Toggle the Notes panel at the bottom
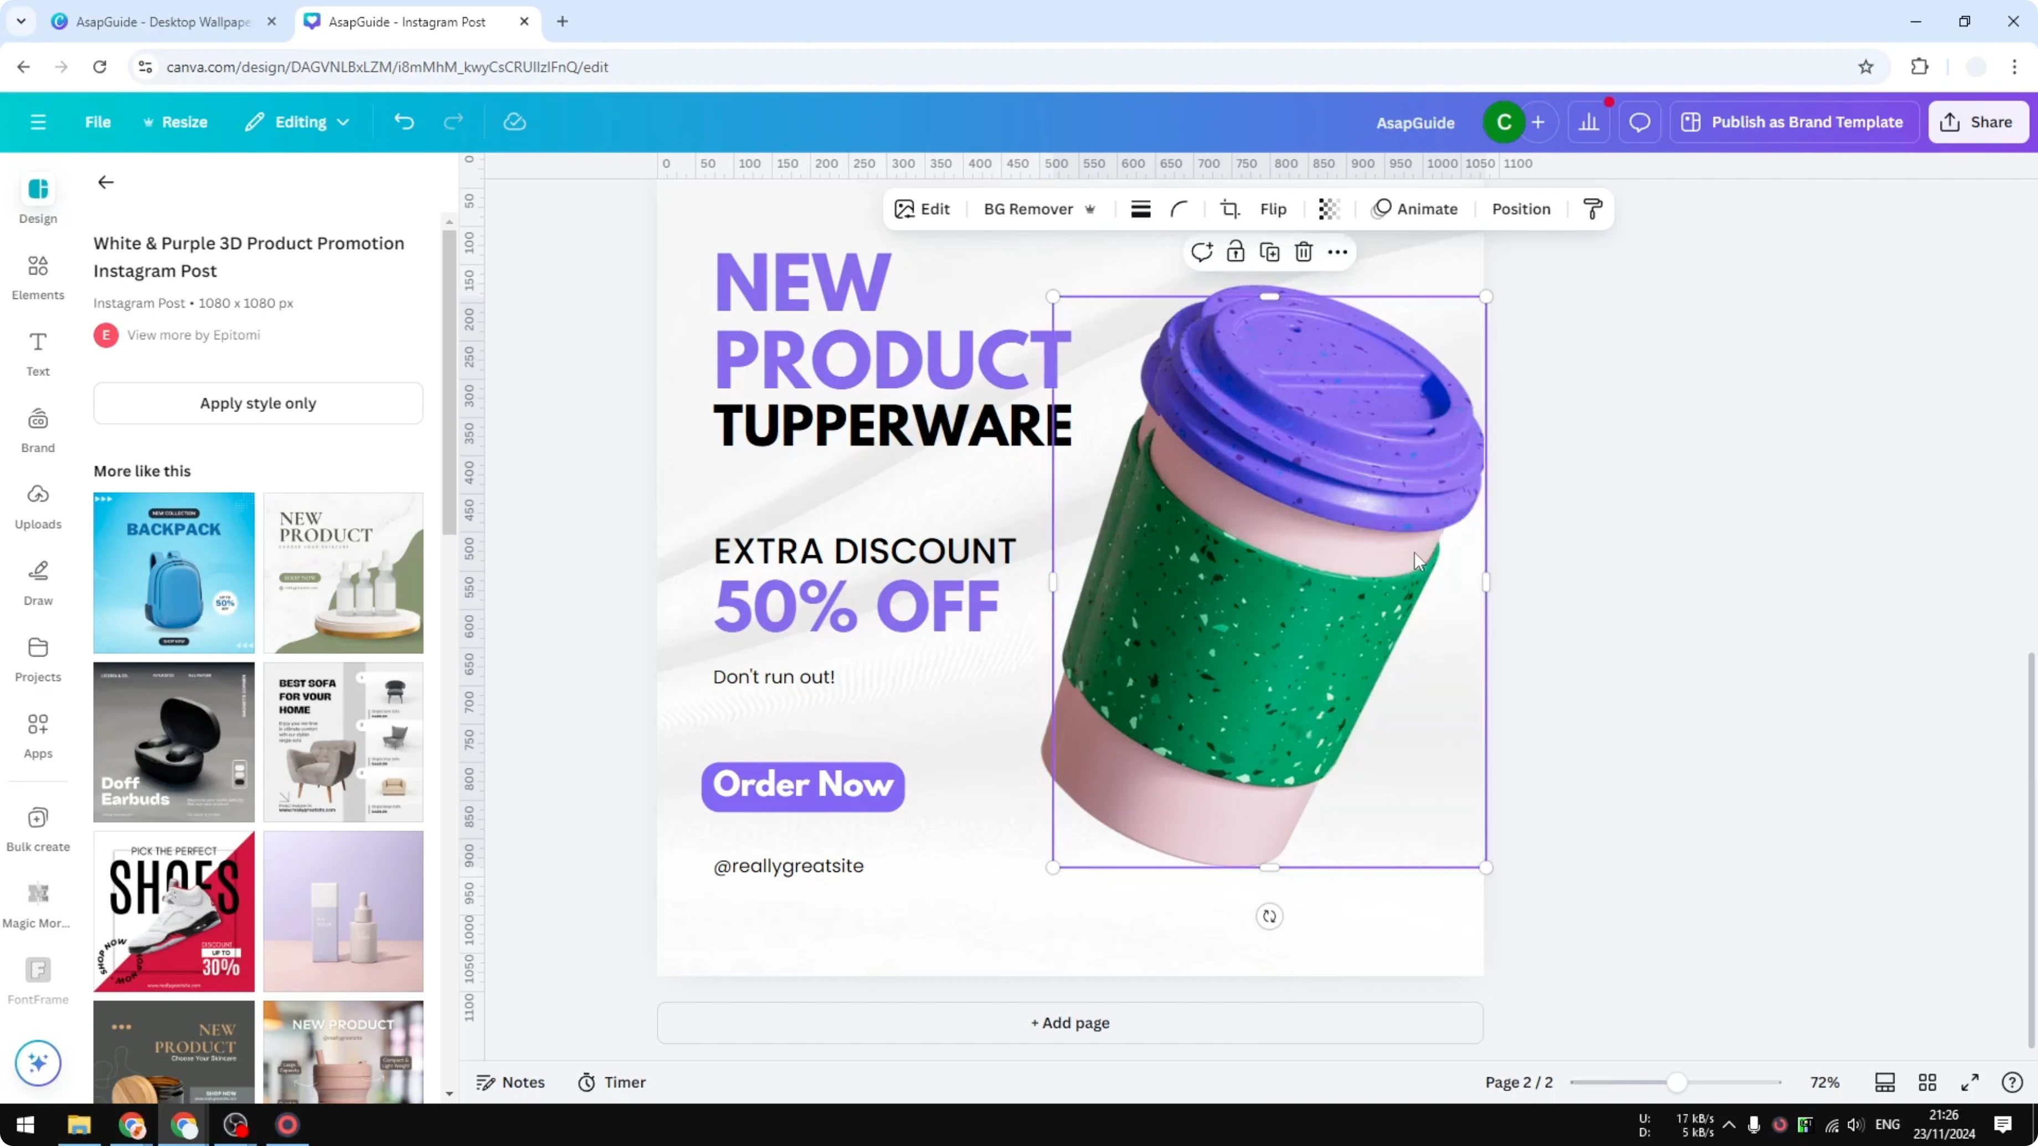The height and width of the screenshot is (1146, 2038). point(510,1082)
